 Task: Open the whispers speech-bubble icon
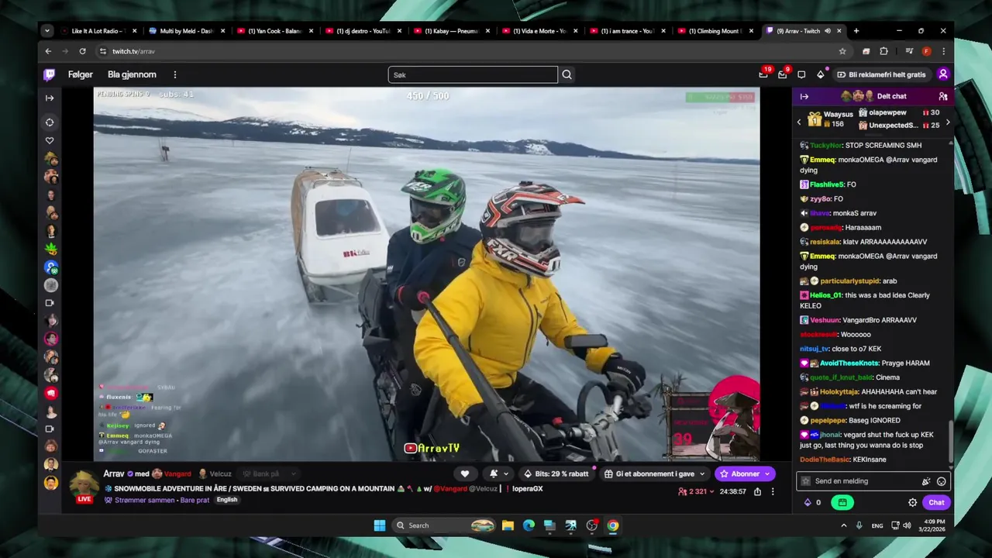[x=801, y=74]
